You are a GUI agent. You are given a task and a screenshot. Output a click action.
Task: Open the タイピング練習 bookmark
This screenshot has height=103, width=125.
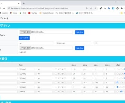pos(85,13)
